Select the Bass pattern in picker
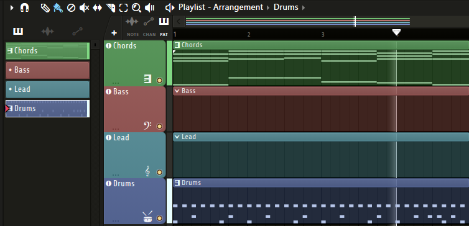 47,70
